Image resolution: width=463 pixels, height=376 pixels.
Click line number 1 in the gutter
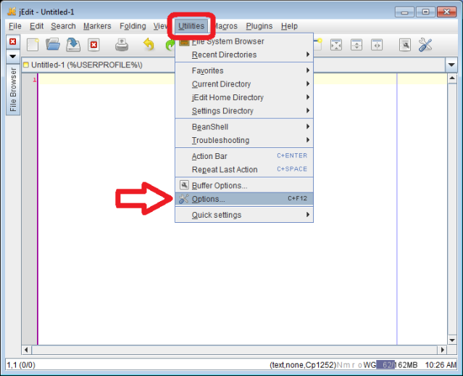point(35,80)
